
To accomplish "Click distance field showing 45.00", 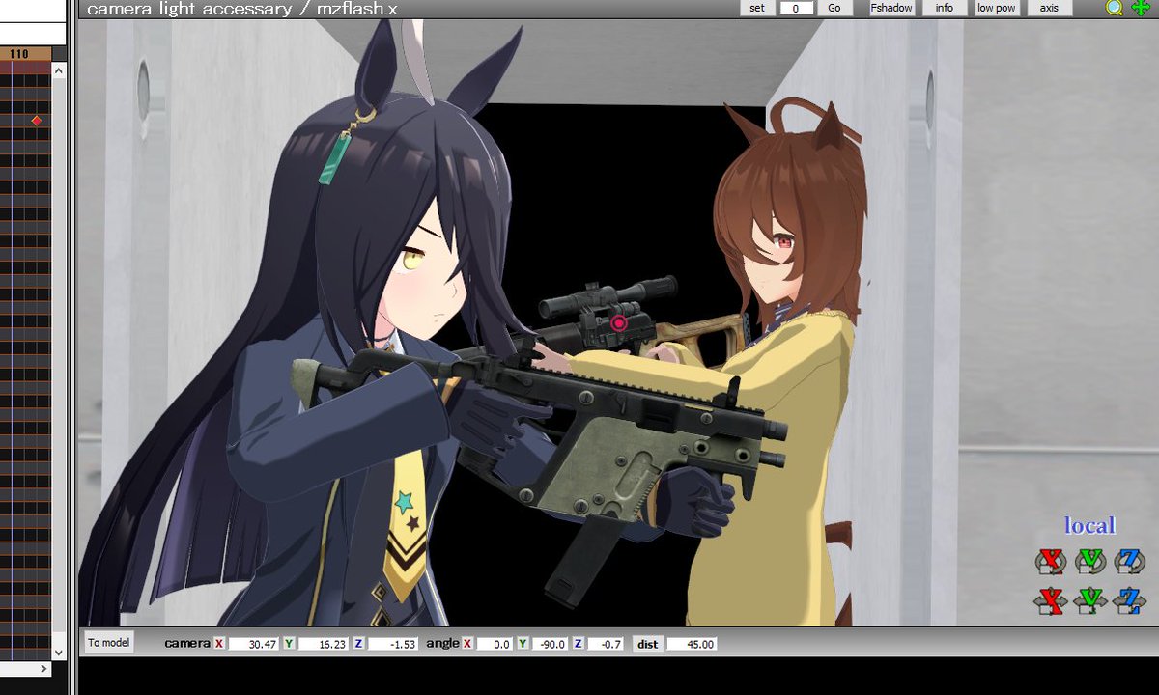I will [x=693, y=644].
